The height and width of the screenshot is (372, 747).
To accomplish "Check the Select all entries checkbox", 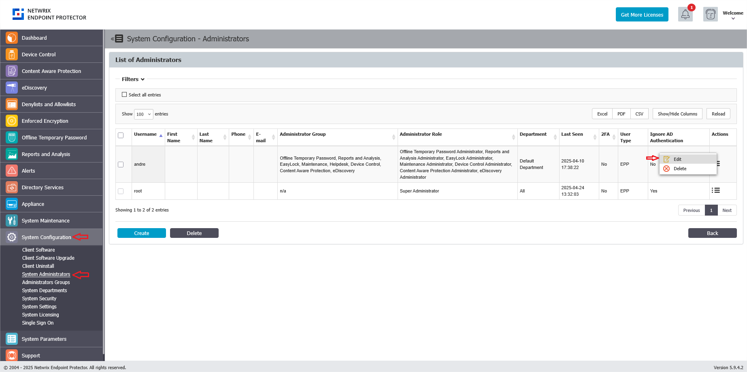I will click(124, 94).
